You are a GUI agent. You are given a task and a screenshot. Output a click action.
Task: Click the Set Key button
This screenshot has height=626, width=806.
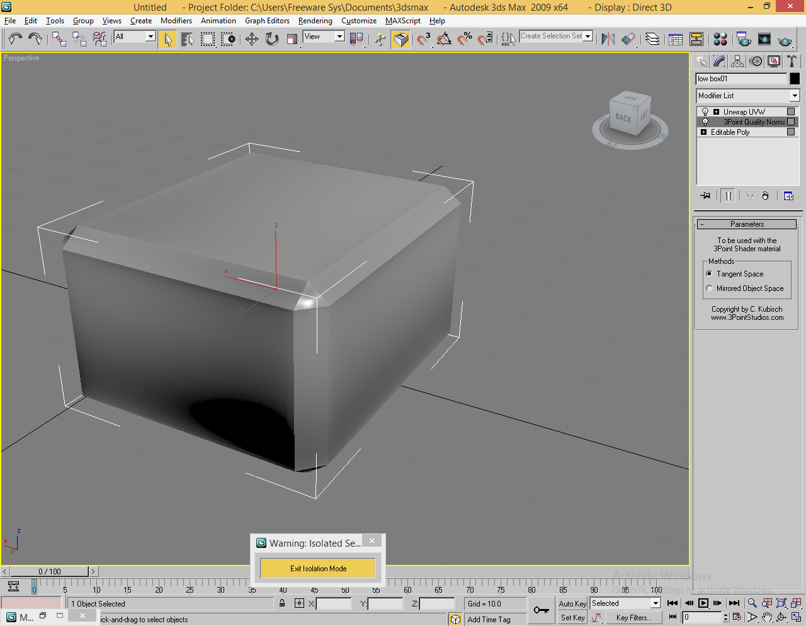(572, 618)
